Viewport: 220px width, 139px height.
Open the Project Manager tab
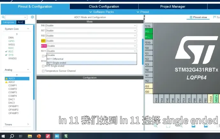click(x=173, y=6)
